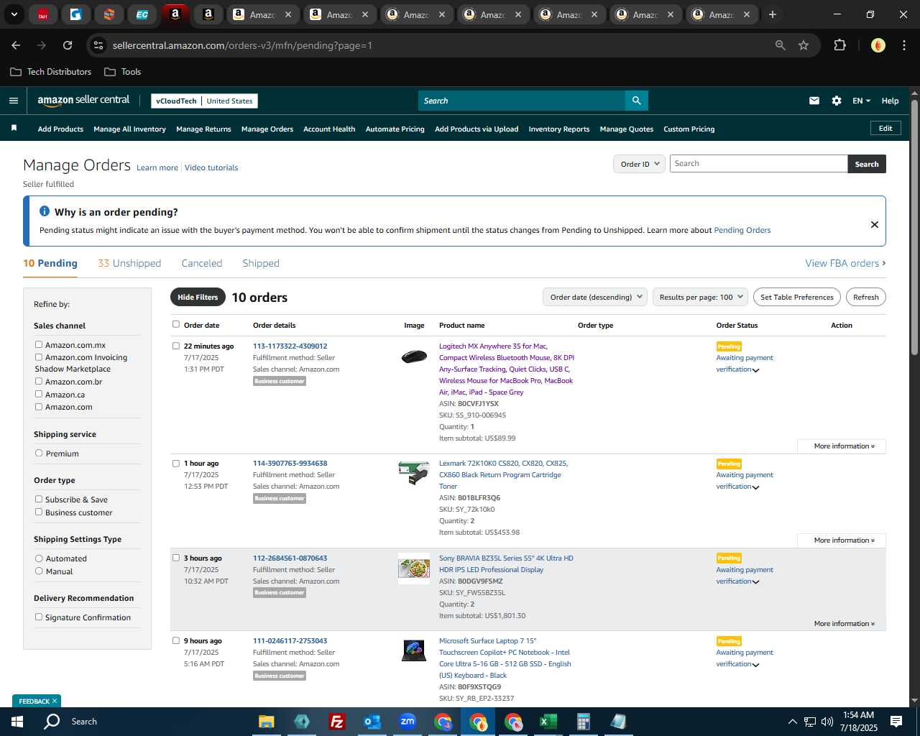Check the Subscribe & Save filter
920x736 pixels.
tap(39, 499)
